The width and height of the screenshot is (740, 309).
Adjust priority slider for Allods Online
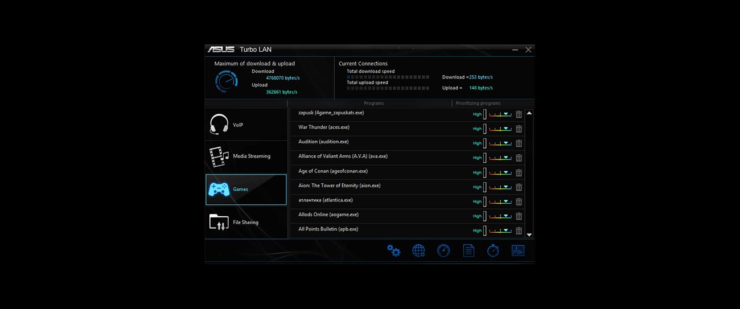pyautogui.click(x=500, y=216)
